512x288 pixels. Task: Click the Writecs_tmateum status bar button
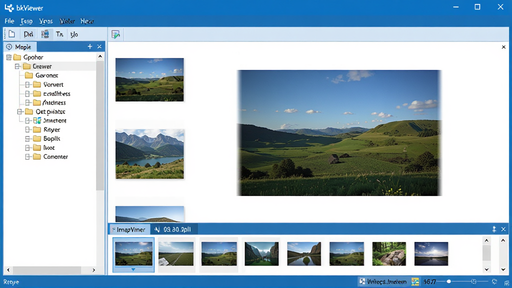(383, 281)
